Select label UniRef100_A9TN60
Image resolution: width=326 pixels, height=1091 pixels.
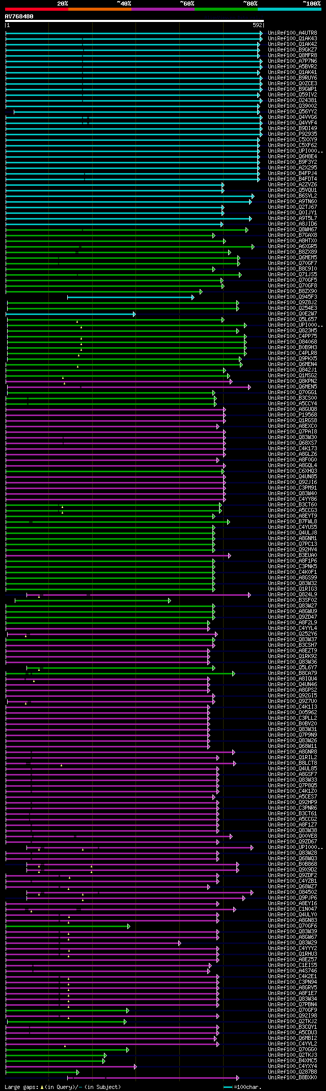point(292,202)
